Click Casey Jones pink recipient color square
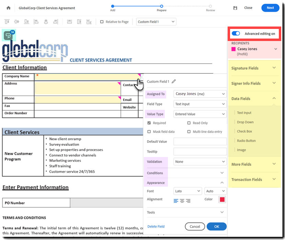The image size is (285, 240). click(233, 49)
